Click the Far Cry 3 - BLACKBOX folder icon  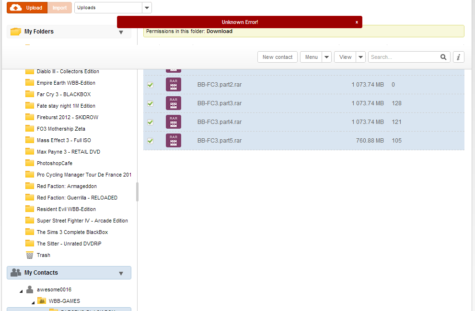tap(30, 94)
